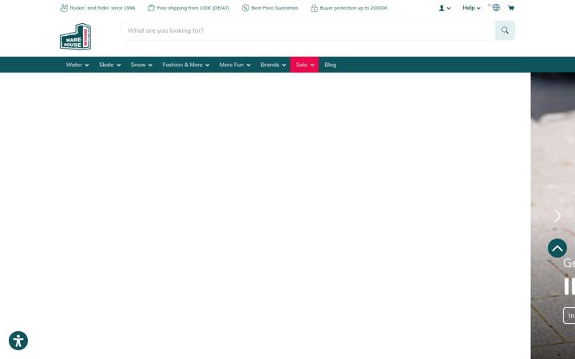Viewport: 575px width, 359px height.
Task: Expand the Snow menu
Action: 141,65
